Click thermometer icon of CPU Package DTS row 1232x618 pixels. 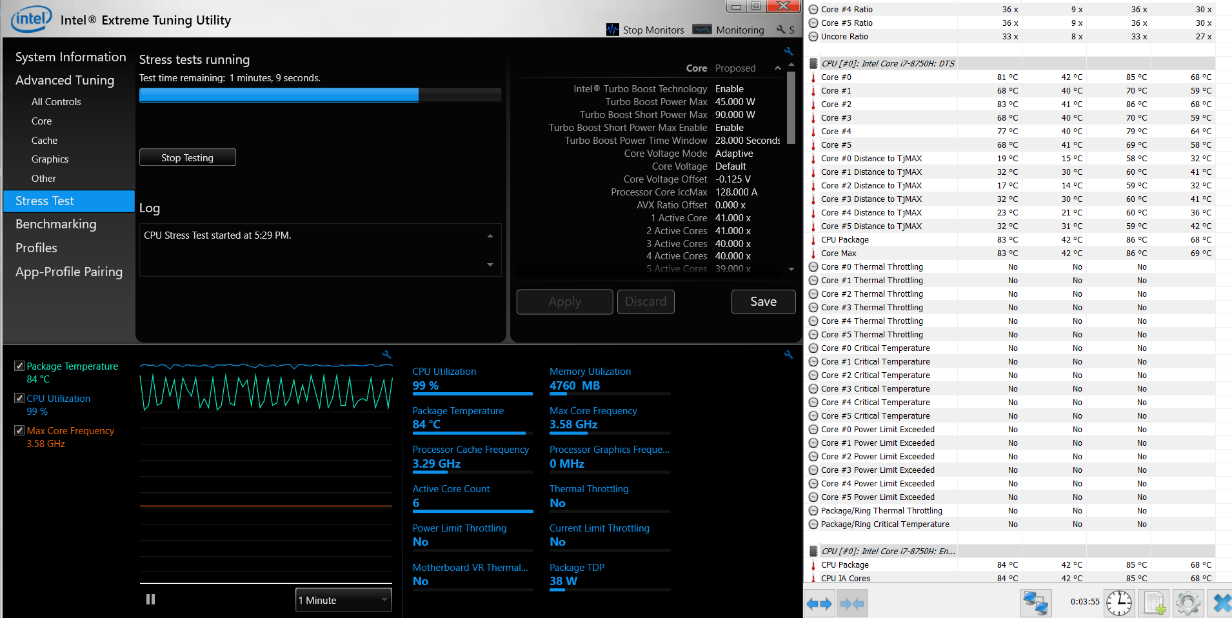[813, 239]
